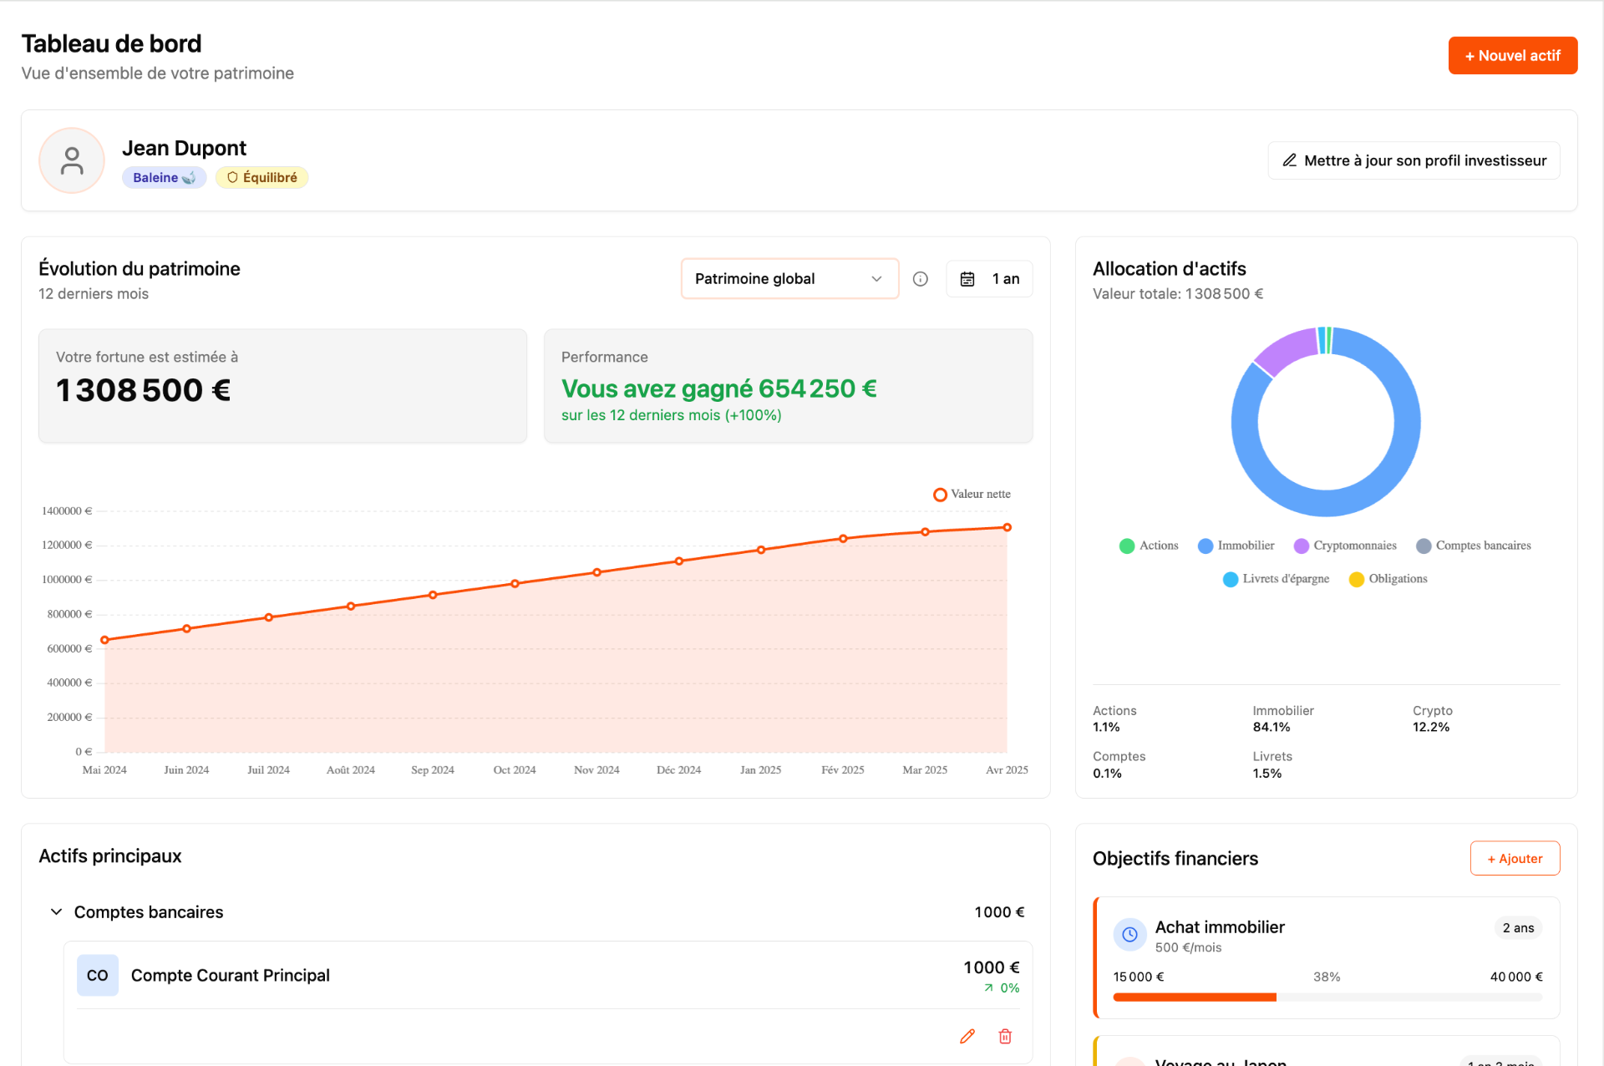Viewport: 1604px width, 1066px height.
Task: Click the CO account badge icon
Action: [97, 975]
